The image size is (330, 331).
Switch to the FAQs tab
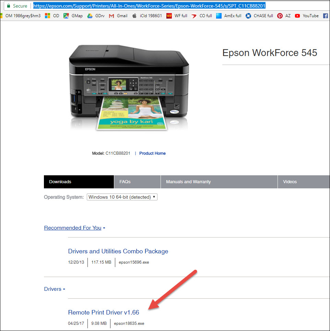click(137, 182)
